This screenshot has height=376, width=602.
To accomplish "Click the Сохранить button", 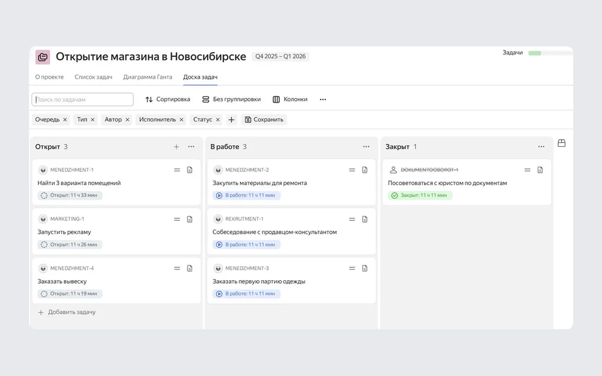I will [264, 120].
